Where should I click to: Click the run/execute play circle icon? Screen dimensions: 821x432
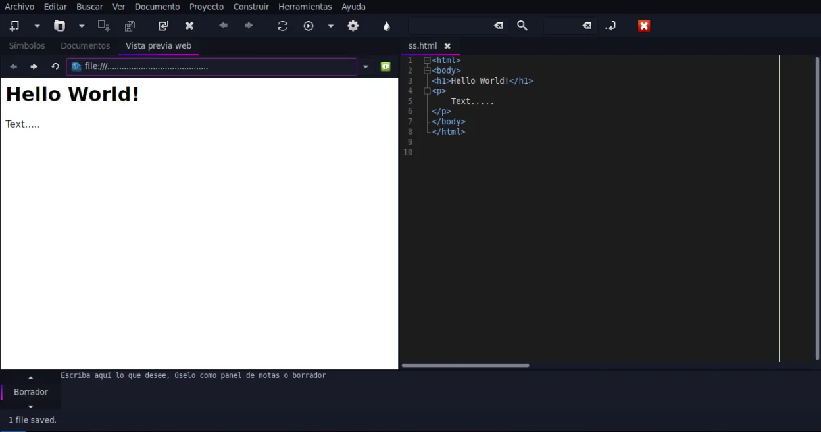309,26
